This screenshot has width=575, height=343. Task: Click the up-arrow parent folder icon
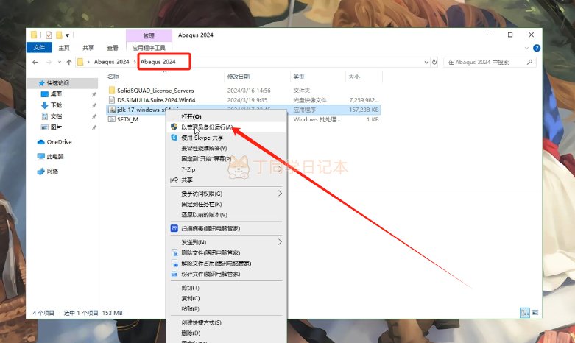click(x=68, y=62)
